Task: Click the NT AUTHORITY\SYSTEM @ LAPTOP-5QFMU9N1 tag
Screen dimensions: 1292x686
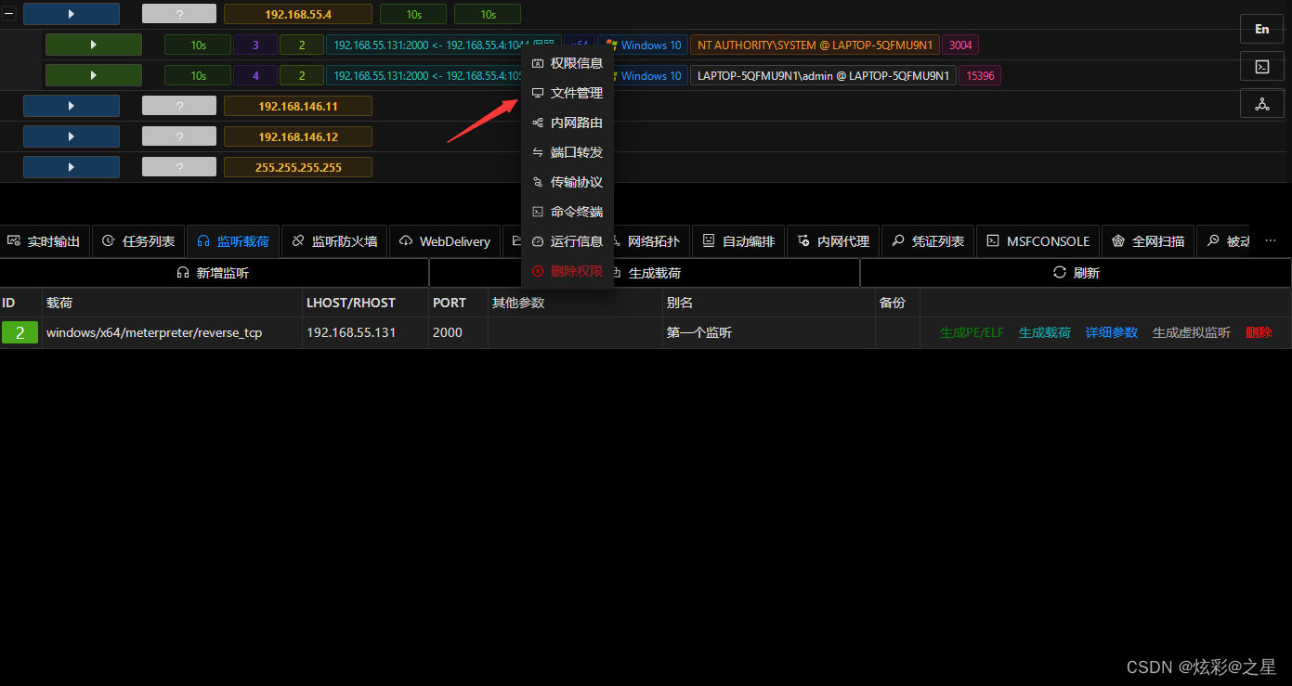Action: 815,45
